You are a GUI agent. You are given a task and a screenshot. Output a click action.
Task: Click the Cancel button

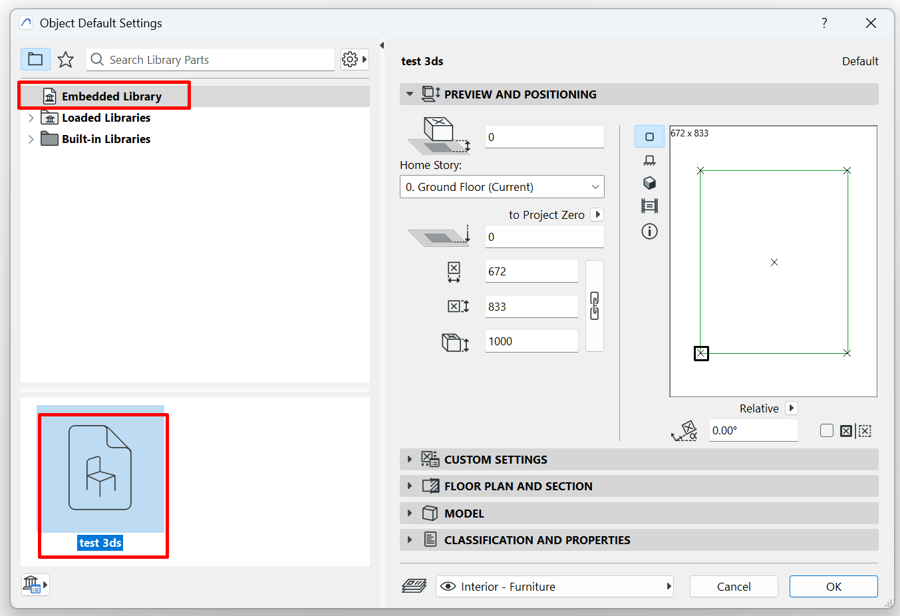tap(733, 587)
